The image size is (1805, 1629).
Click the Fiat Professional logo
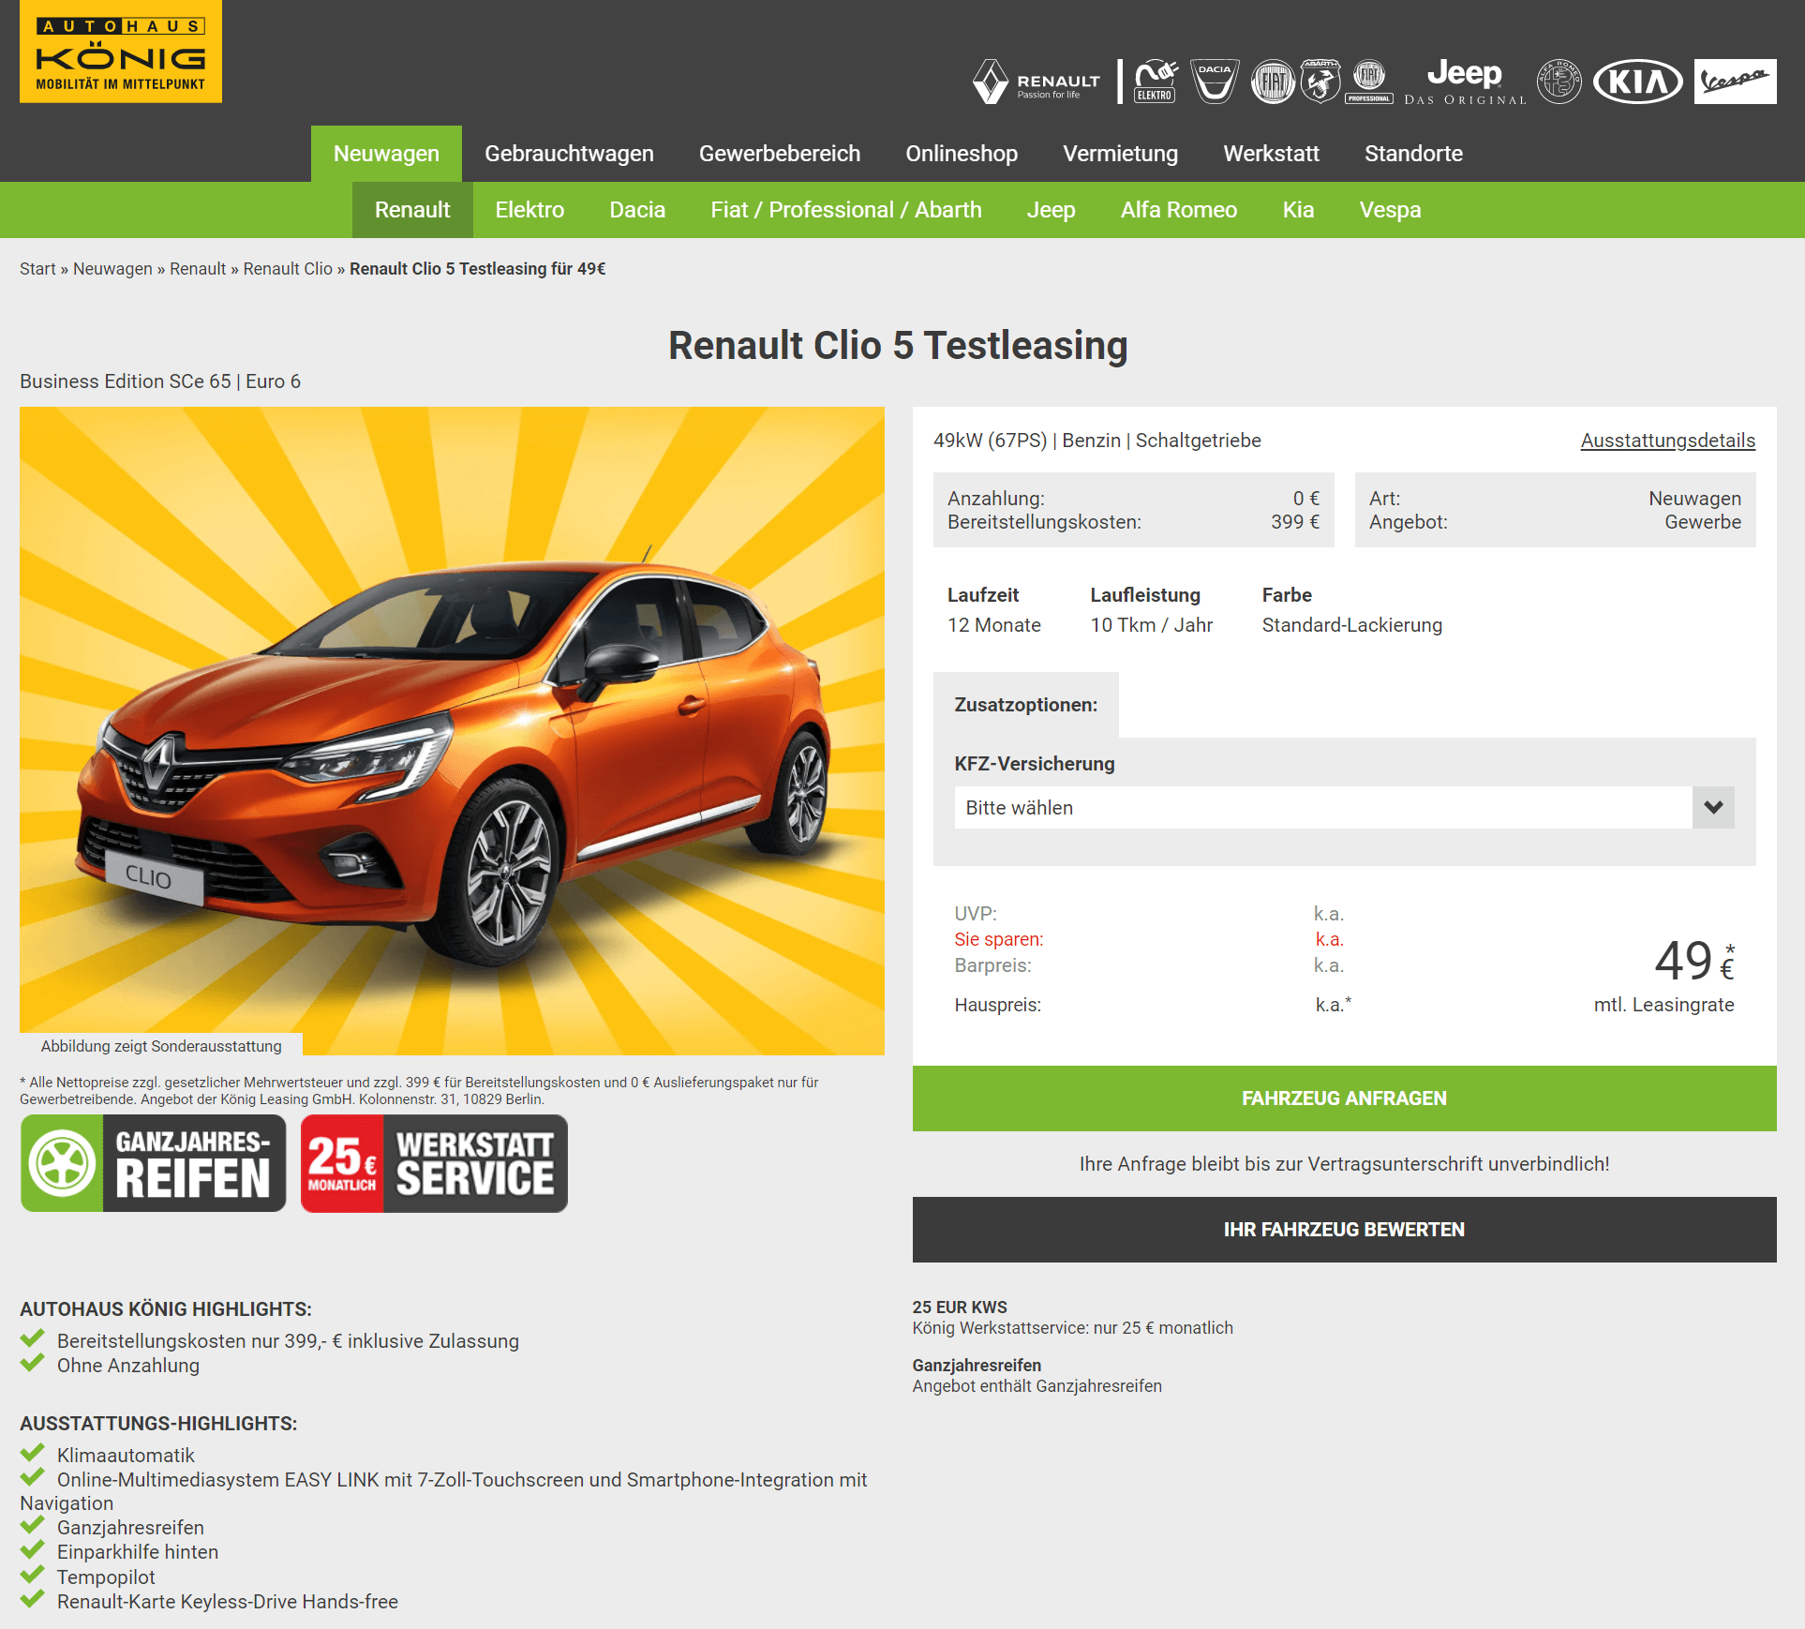(1369, 82)
